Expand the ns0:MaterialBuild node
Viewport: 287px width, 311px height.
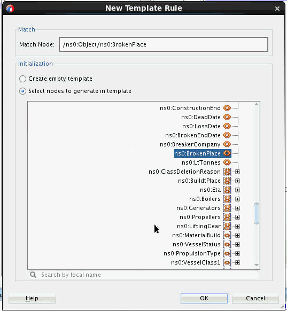click(x=237, y=236)
